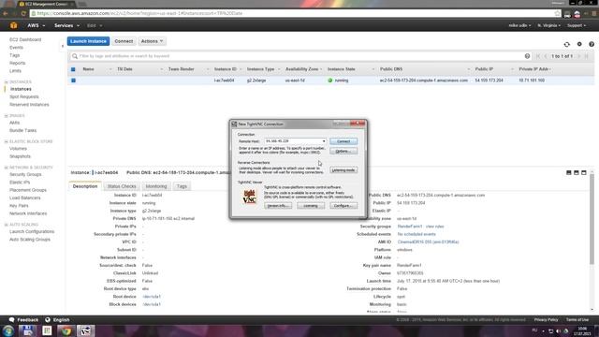Open the TightVNC taskbar icon
Screen dimensions: 599x337
(85, 330)
